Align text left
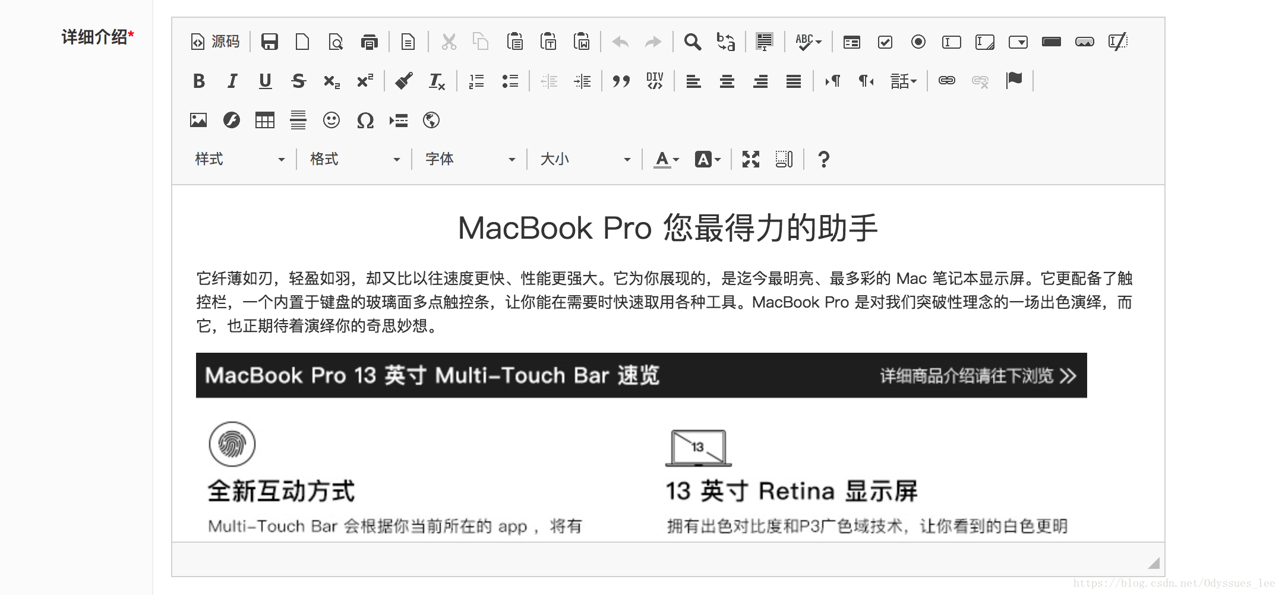1282x595 pixels. click(x=693, y=81)
